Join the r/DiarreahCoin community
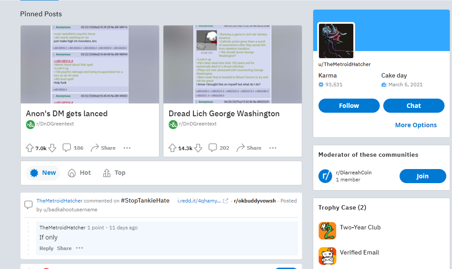 coord(422,176)
